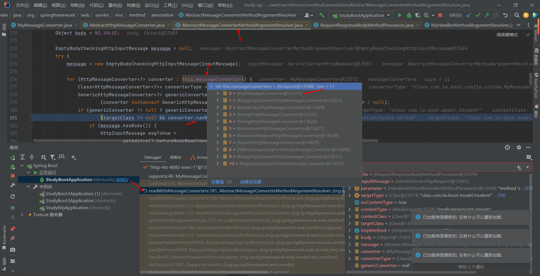The image size is (540, 276).
Task: Select the Debugger tab
Action: click(153, 157)
